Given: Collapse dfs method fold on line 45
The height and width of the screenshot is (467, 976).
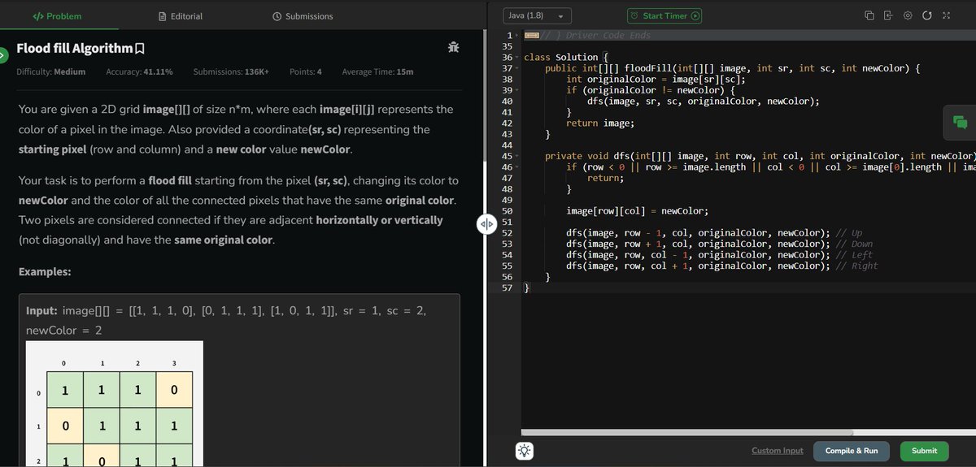Looking at the screenshot, I should coord(516,156).
